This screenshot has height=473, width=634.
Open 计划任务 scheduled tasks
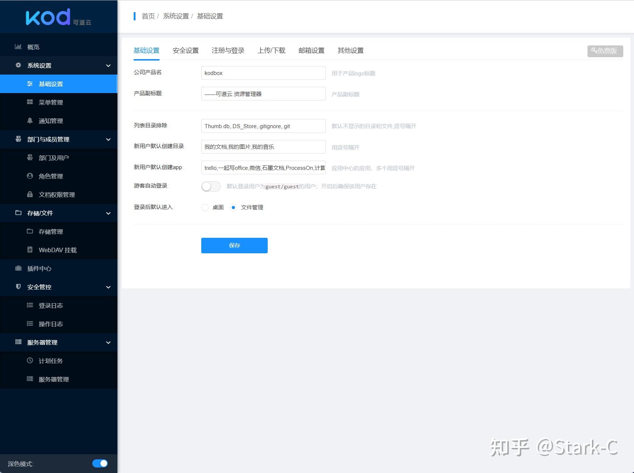(51, 361)
